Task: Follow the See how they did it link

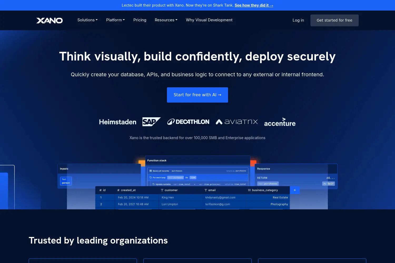Action: tap(254, 5)
